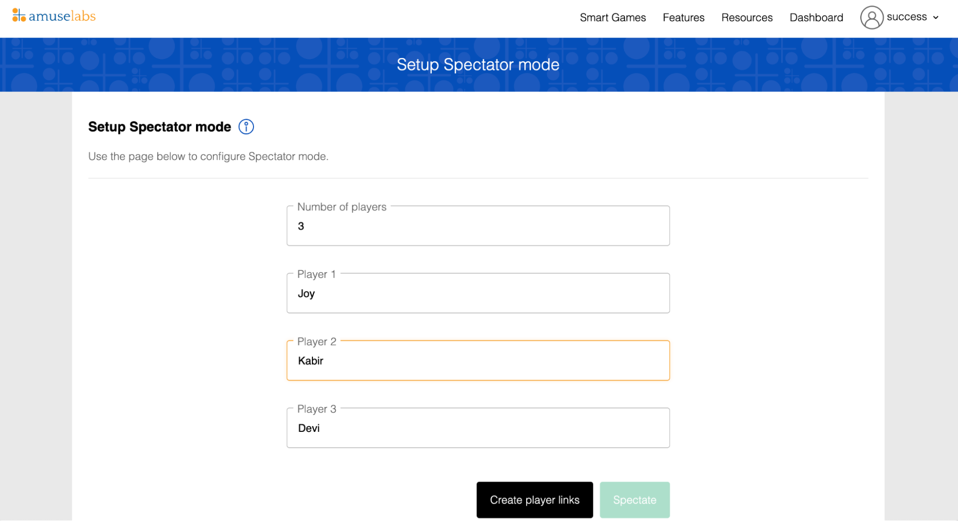Select the Player 1 field containing Joy

(x=478, y=293)
